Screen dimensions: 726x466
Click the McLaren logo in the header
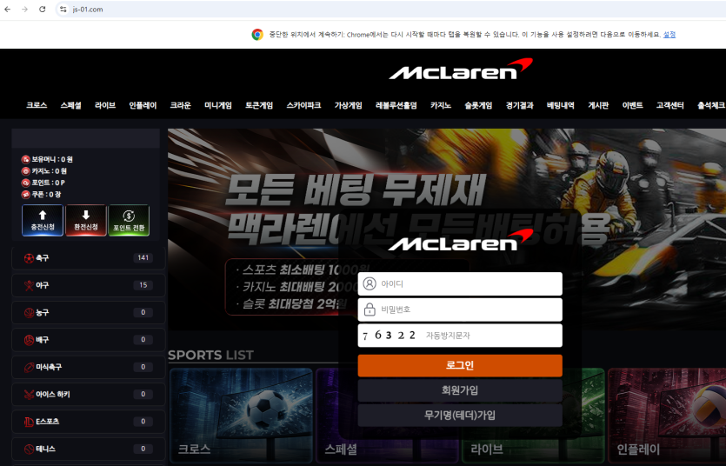point(460,70)
